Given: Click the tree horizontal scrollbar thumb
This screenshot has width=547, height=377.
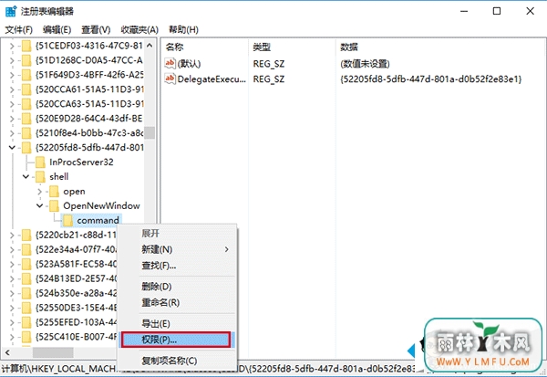Looking at the screenshot, I should coord(53,352).
